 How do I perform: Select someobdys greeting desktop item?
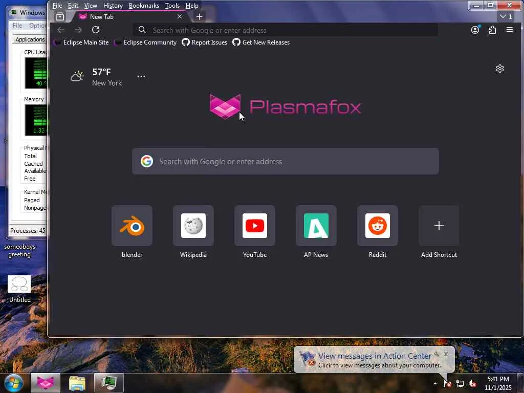tap(19, 250)
